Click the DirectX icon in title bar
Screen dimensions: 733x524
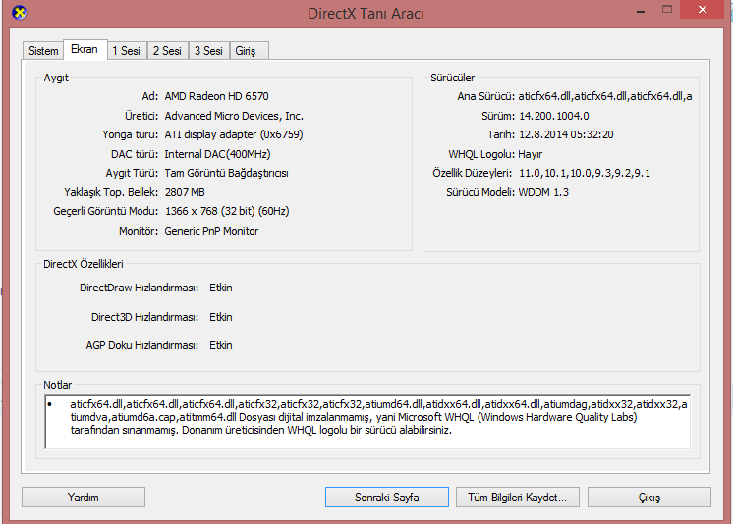click(x=20, y=13)
